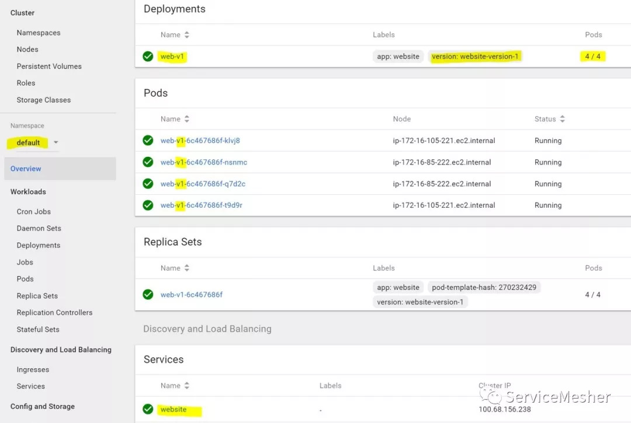
Task: Open Cluster section heading
Action: coord(23,13)
